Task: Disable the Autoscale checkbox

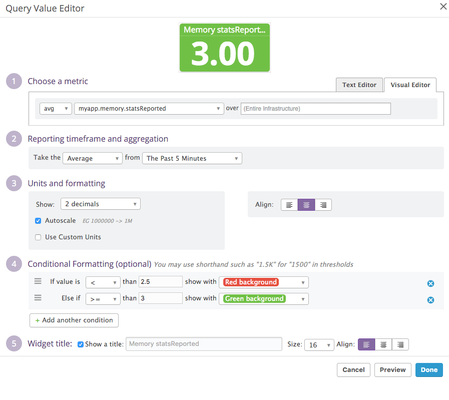Action: click(38, 221)
